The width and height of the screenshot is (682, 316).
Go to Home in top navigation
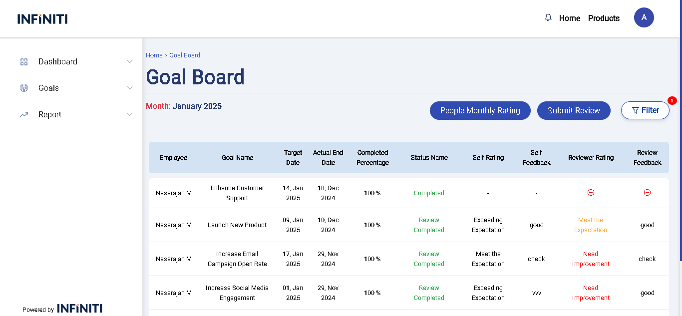coord(569,18)
